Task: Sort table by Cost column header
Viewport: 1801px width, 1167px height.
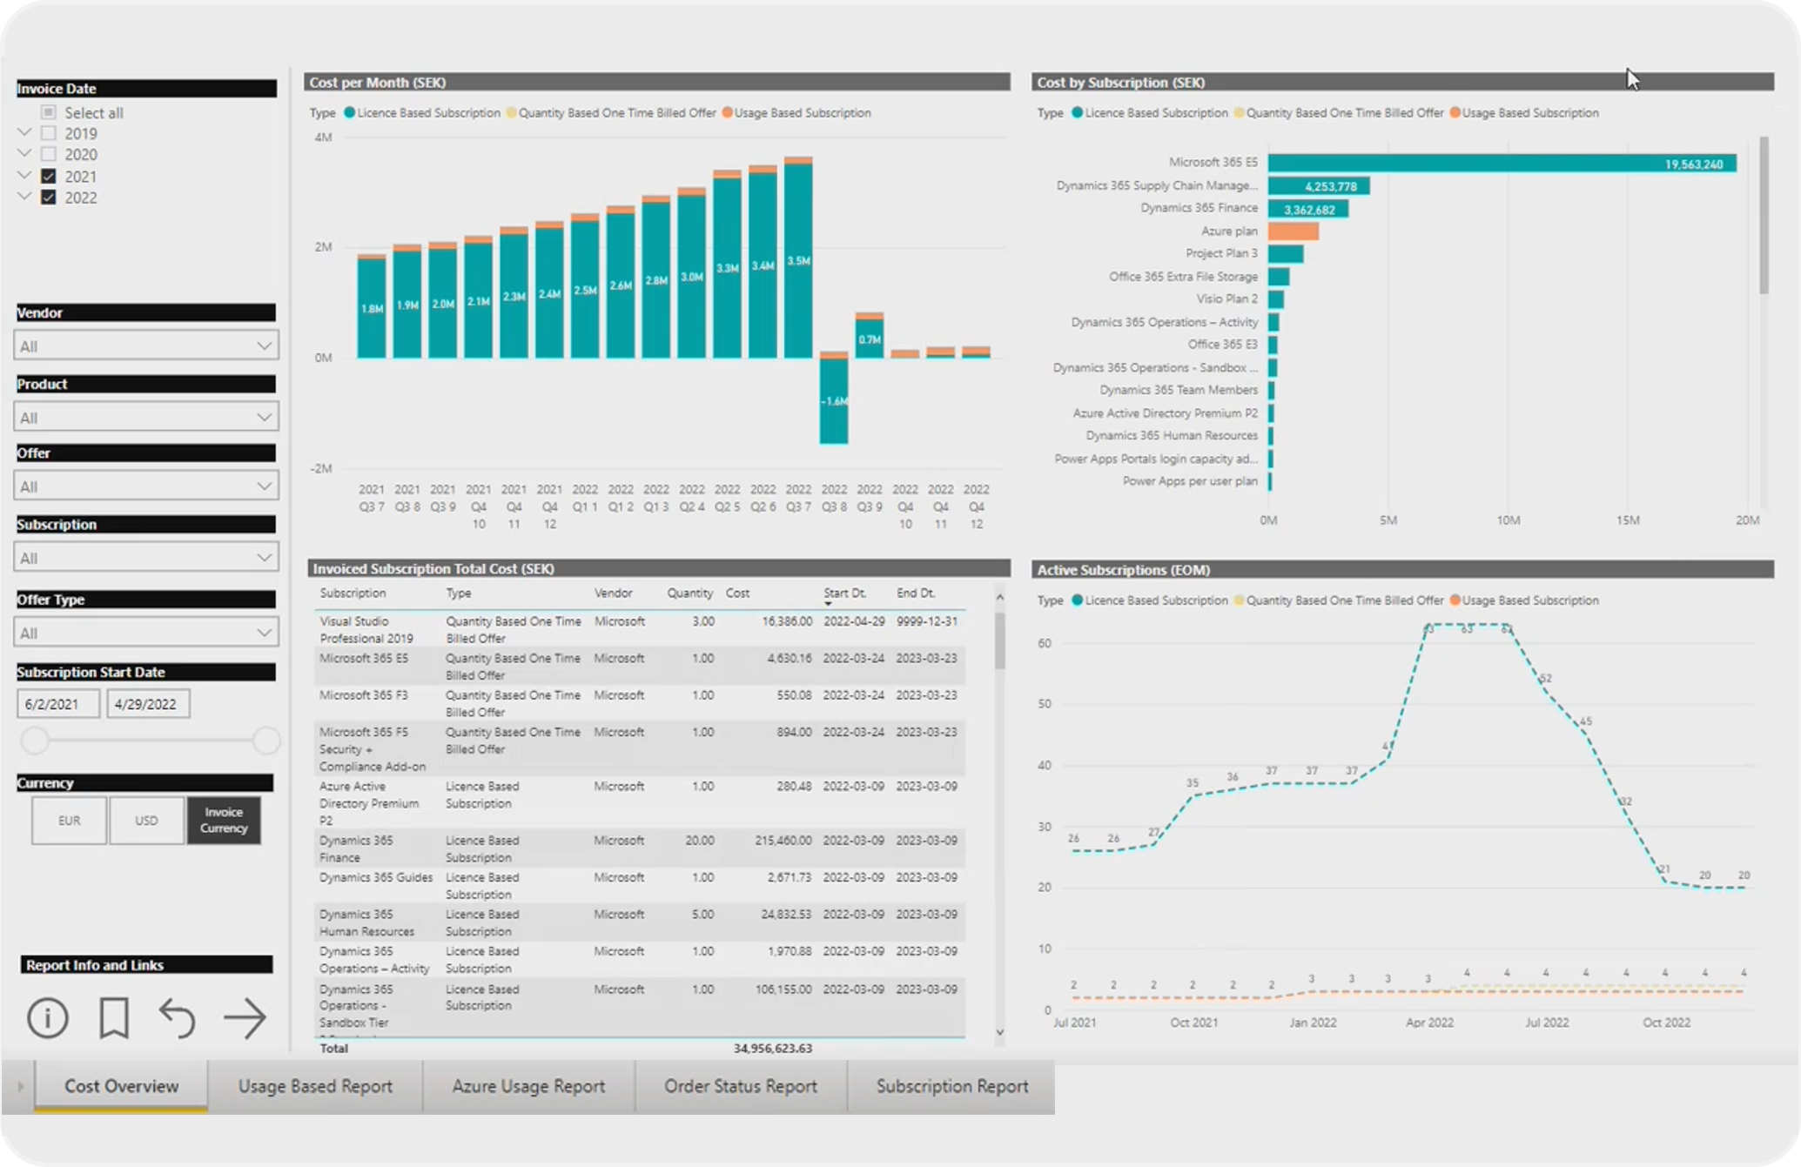Action: (x=737, y=593)
